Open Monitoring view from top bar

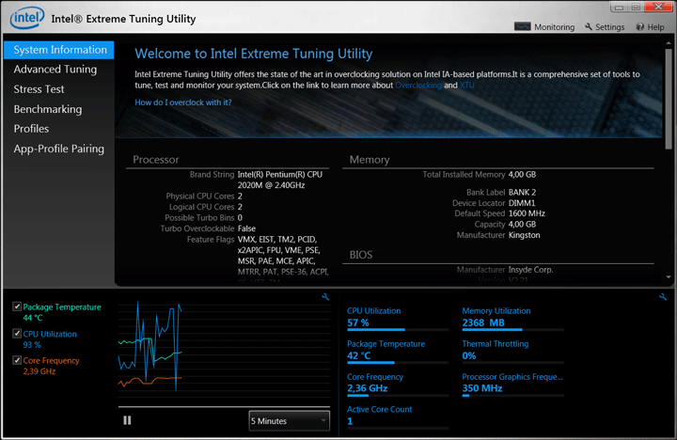point(544,26)
